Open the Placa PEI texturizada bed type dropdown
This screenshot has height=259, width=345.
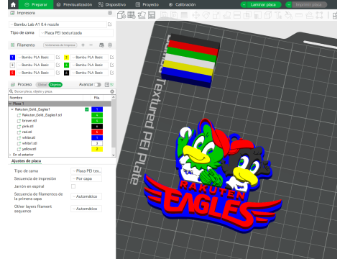click(x=76, y=33)
